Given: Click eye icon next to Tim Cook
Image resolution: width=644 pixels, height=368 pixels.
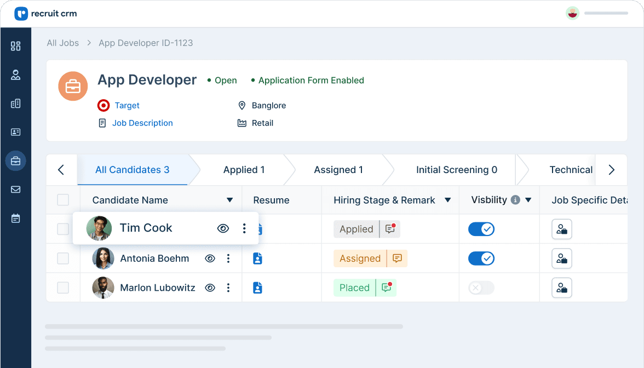Looking at the screenshot, I should click(x=223, y=228).
